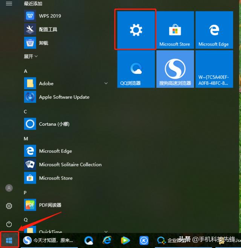Click the user account avatar icon
Image resolution: width=241 pixels, height=248 pixels.
[9, 188]
